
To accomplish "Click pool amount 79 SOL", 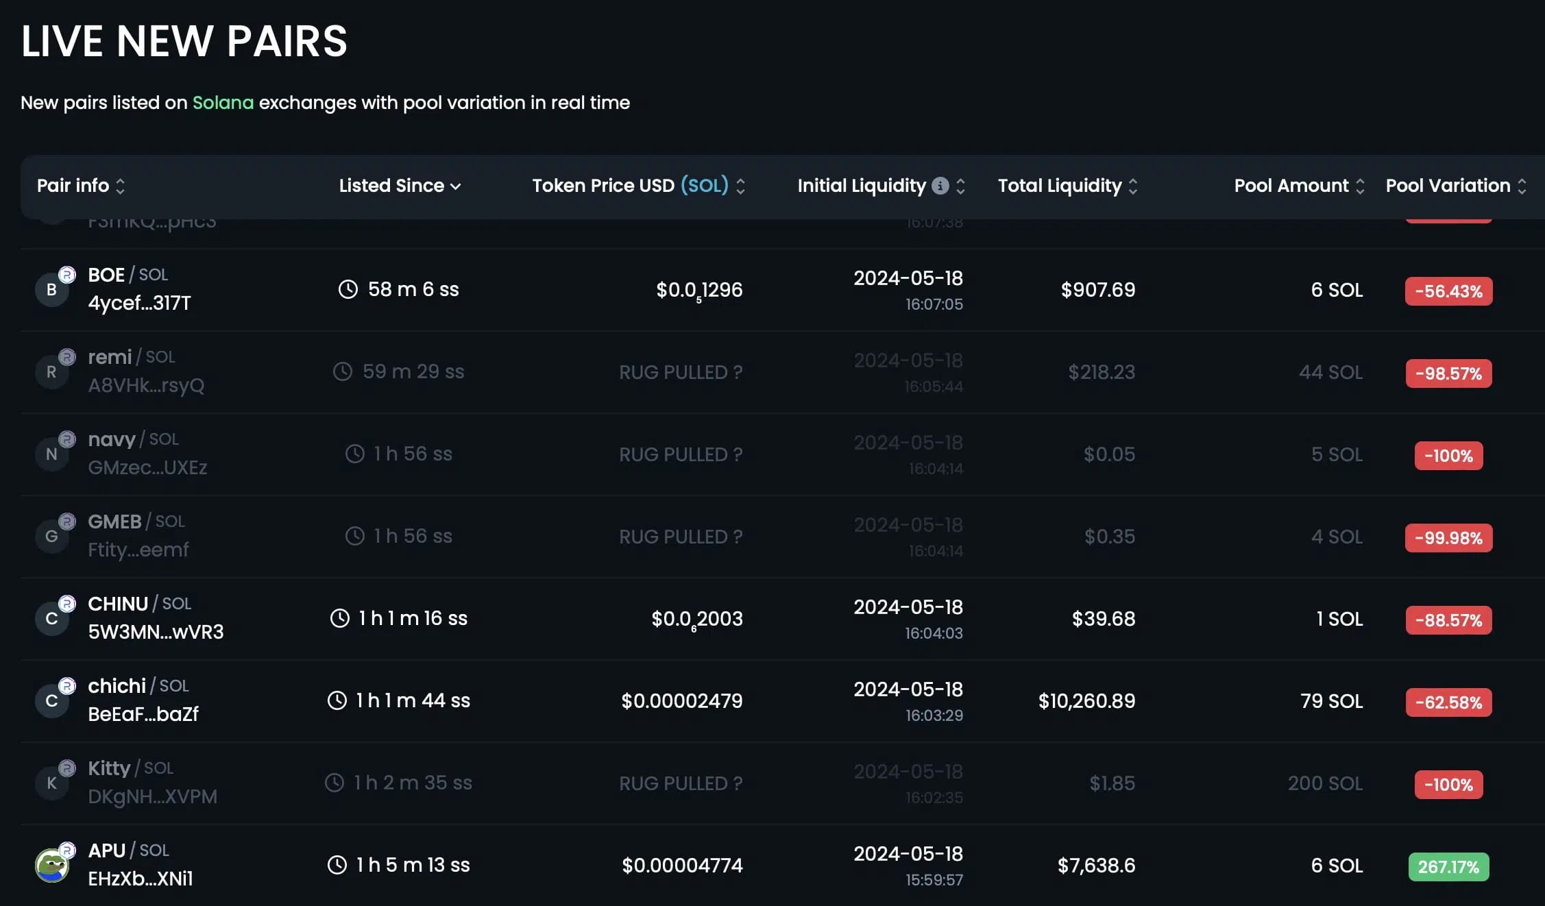I will point(1331,701).
